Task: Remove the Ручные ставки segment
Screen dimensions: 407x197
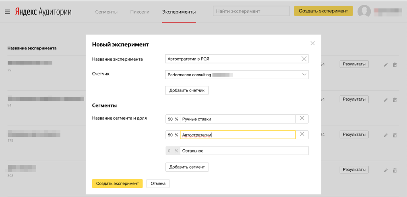Action: click(302, 119)
